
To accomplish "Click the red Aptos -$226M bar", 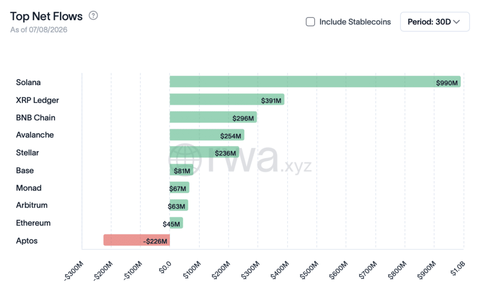I will [137, 240].
